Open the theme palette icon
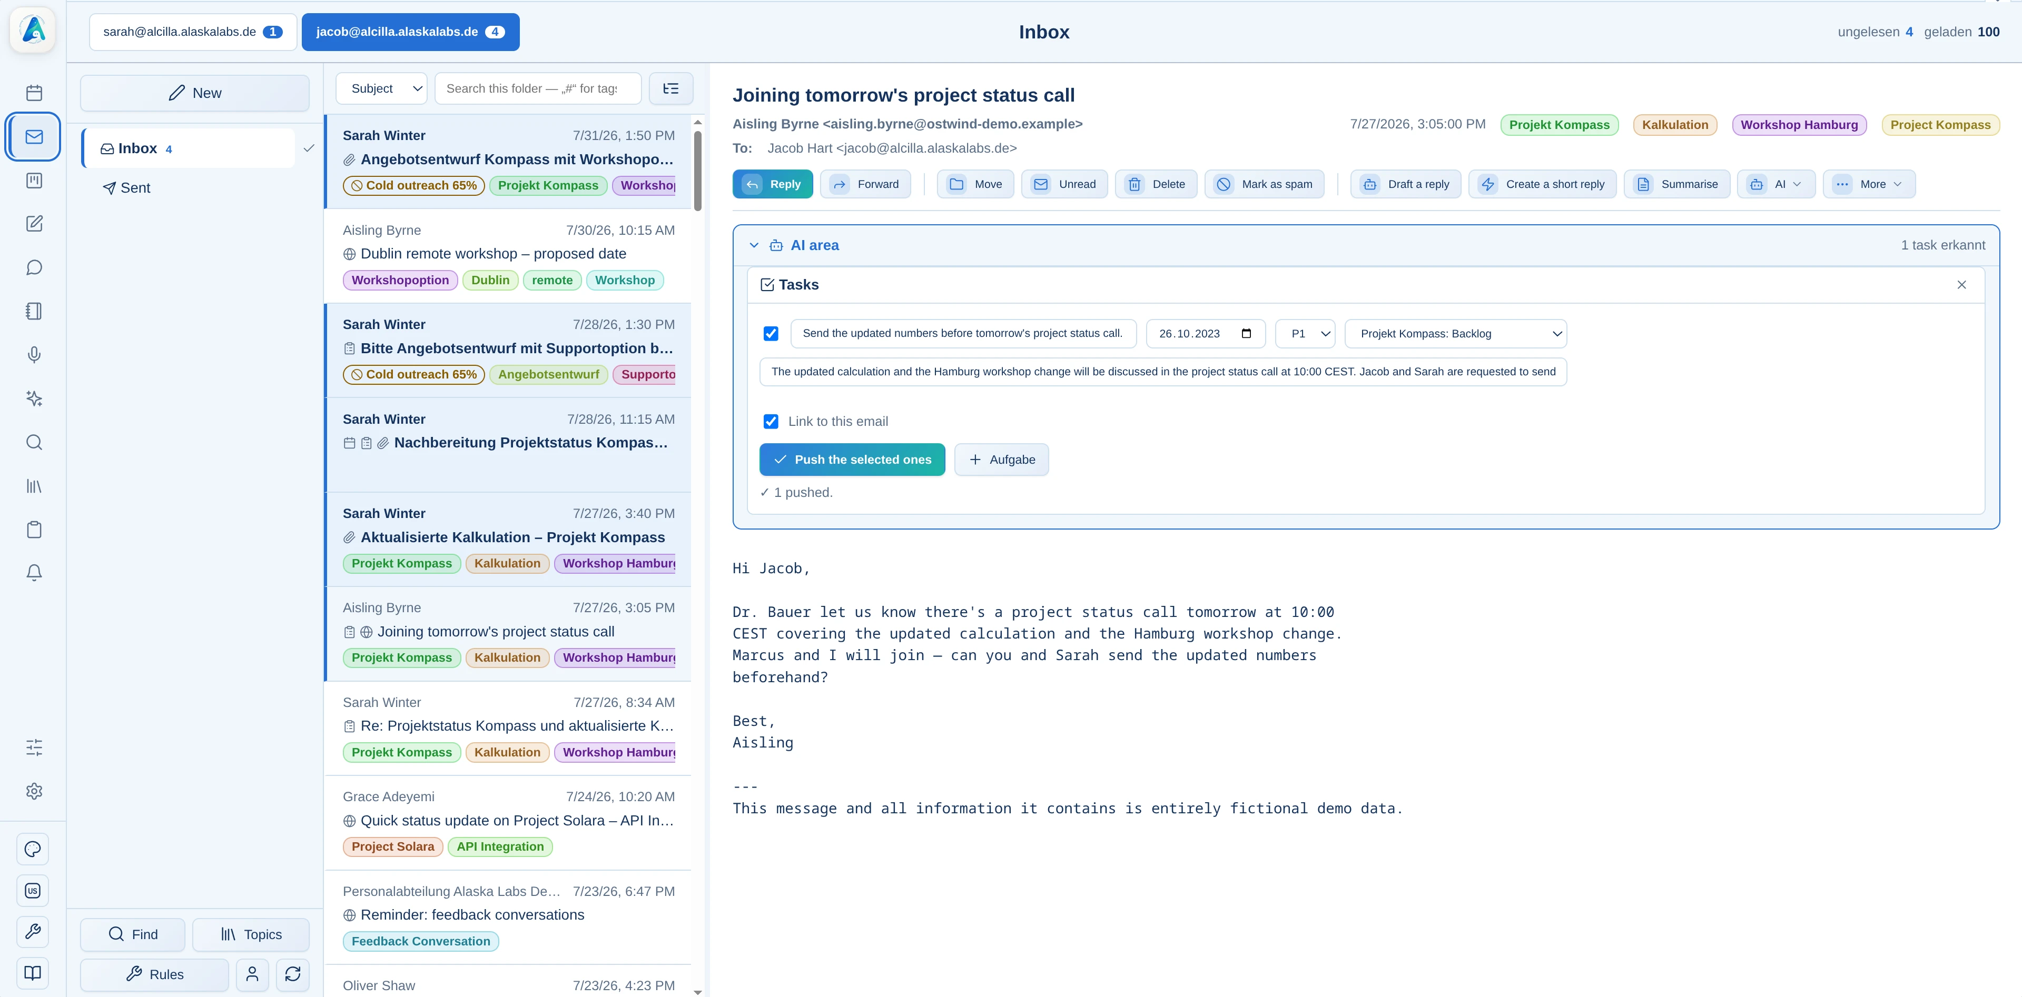Screen dimensions: 2022x997 [x=33, y=849]
